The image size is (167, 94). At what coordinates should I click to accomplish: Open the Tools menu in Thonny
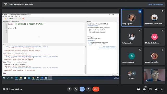[16, 16]
